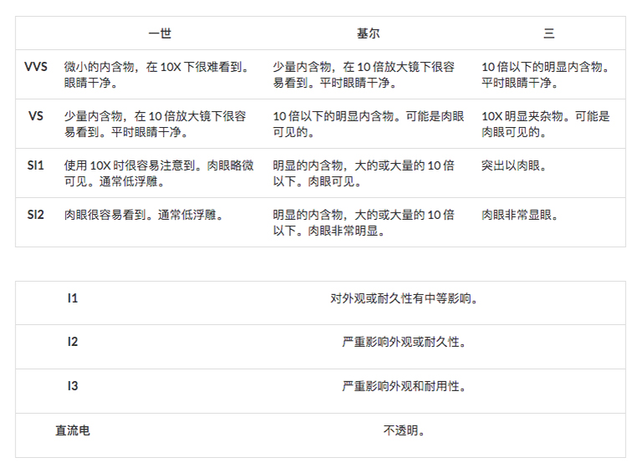Click the text '严重影响外观或耐久性。'

pos(404,342)
